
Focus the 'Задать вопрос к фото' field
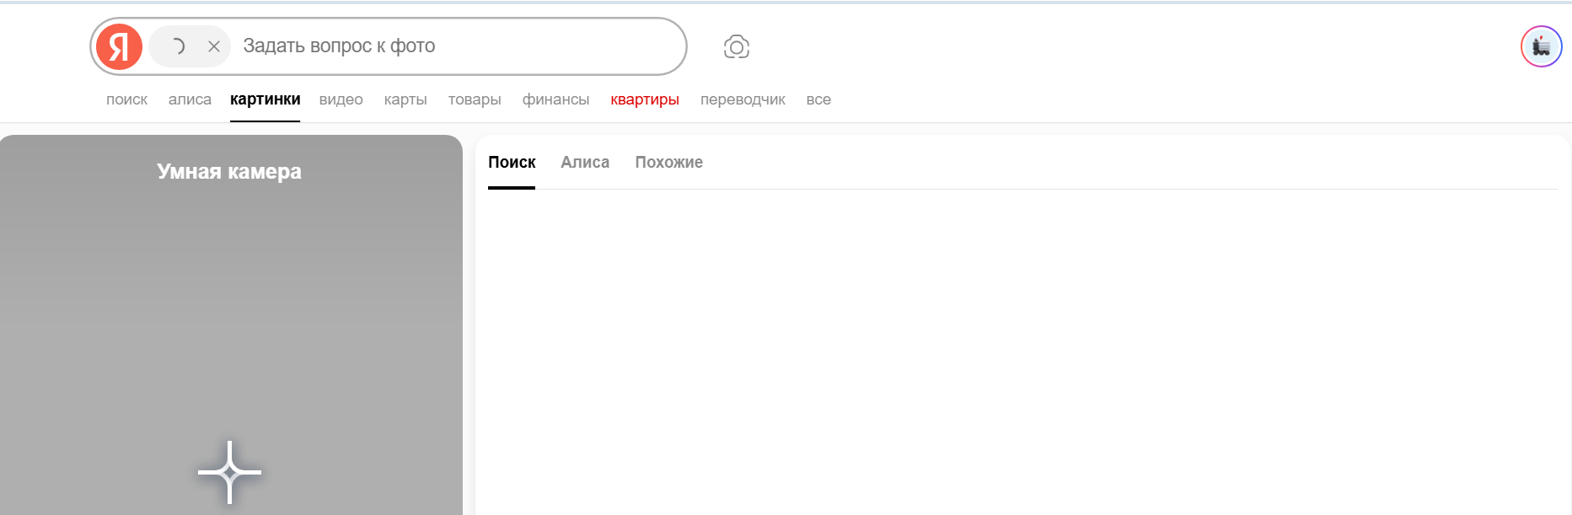(x=455, y=46)
